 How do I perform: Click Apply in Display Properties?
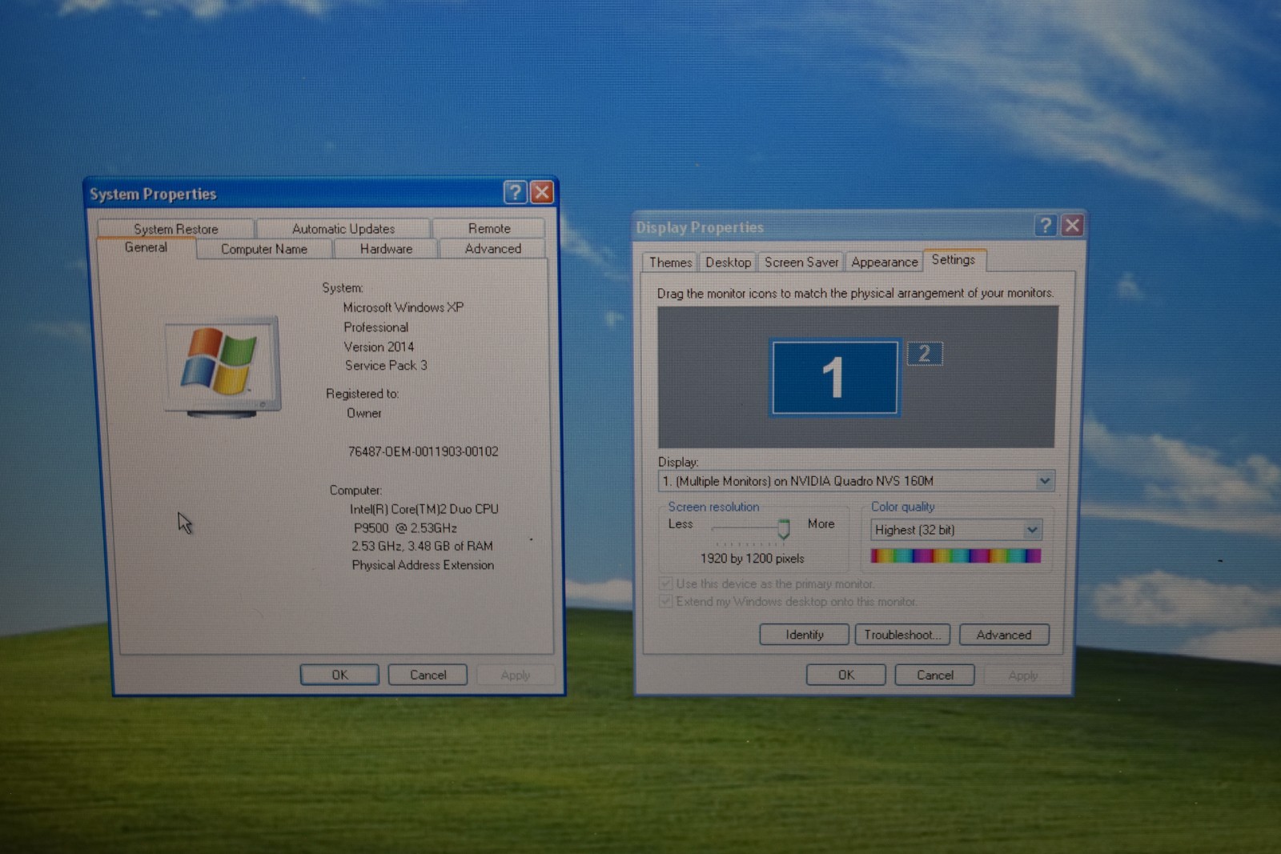pyautogui.click(x=1023, y=675)
